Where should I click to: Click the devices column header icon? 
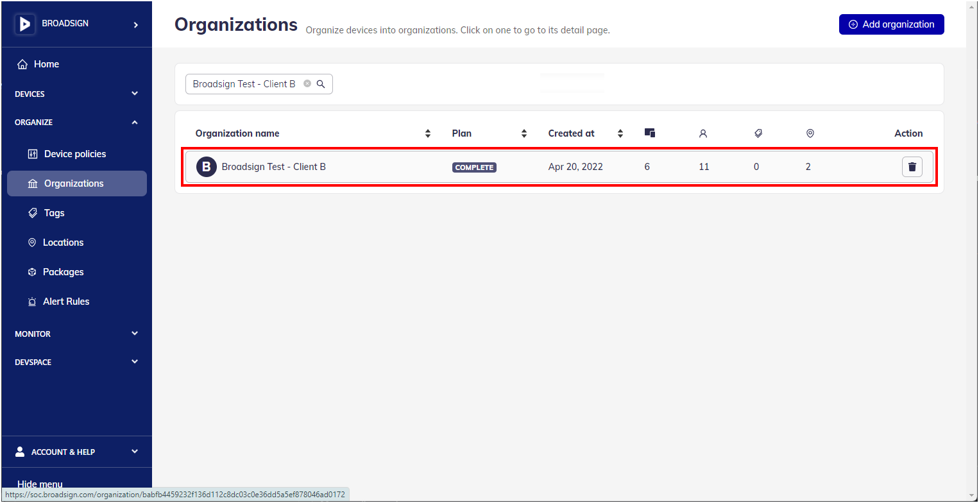(650, 133)
